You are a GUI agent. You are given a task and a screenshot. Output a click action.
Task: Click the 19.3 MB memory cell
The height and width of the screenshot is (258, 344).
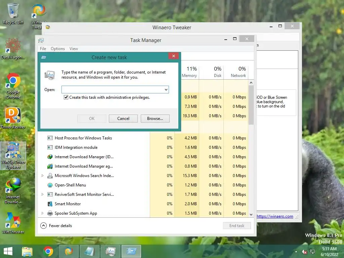(x=190, y=116)
